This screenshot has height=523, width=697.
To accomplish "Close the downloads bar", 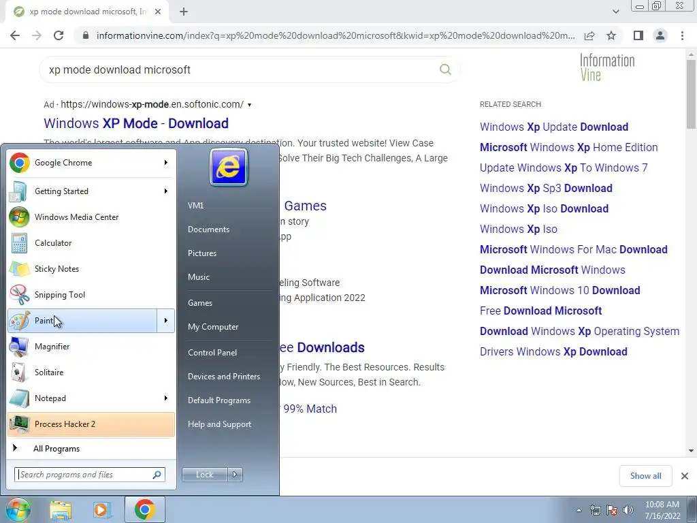I will point(685,476).
